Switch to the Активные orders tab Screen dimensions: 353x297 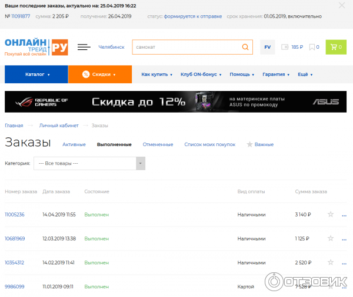74,144
